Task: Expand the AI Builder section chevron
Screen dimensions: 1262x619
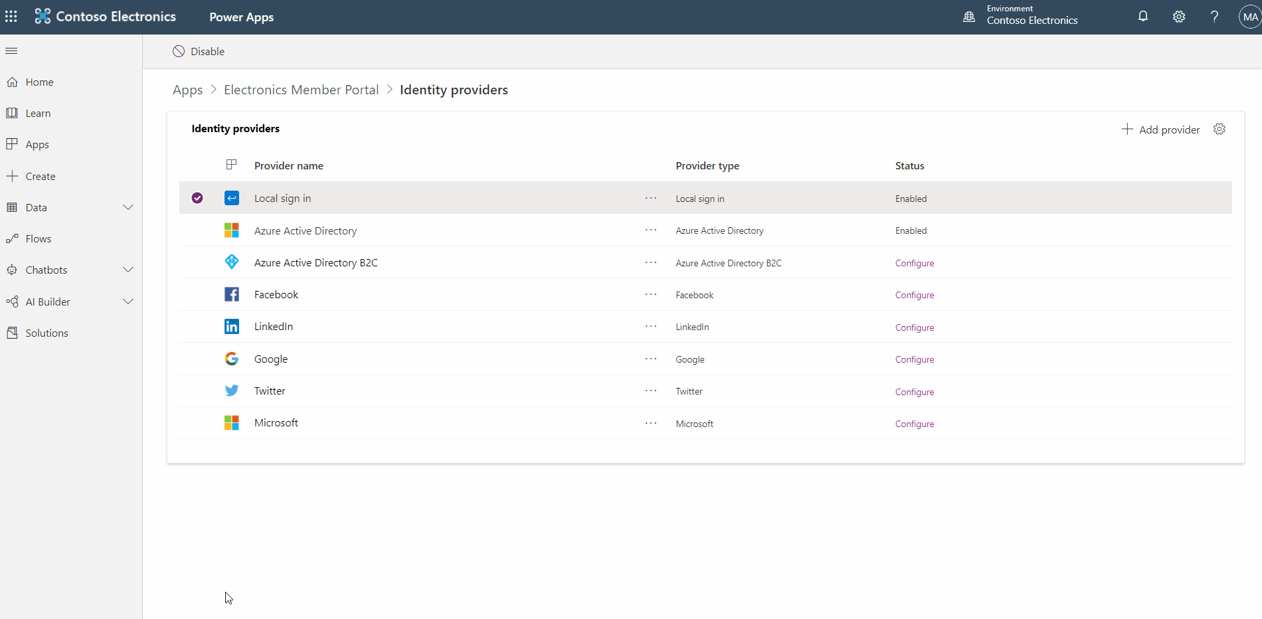Action: click(128, 302)
